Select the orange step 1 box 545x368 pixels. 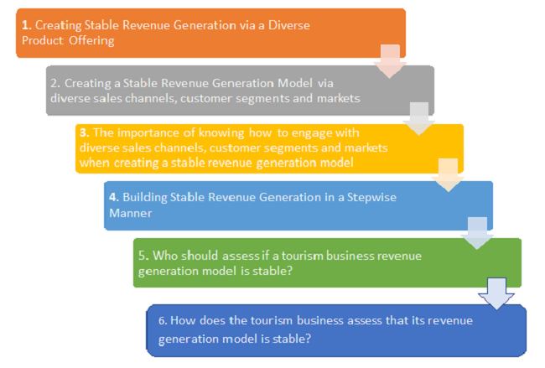(210, 34)
